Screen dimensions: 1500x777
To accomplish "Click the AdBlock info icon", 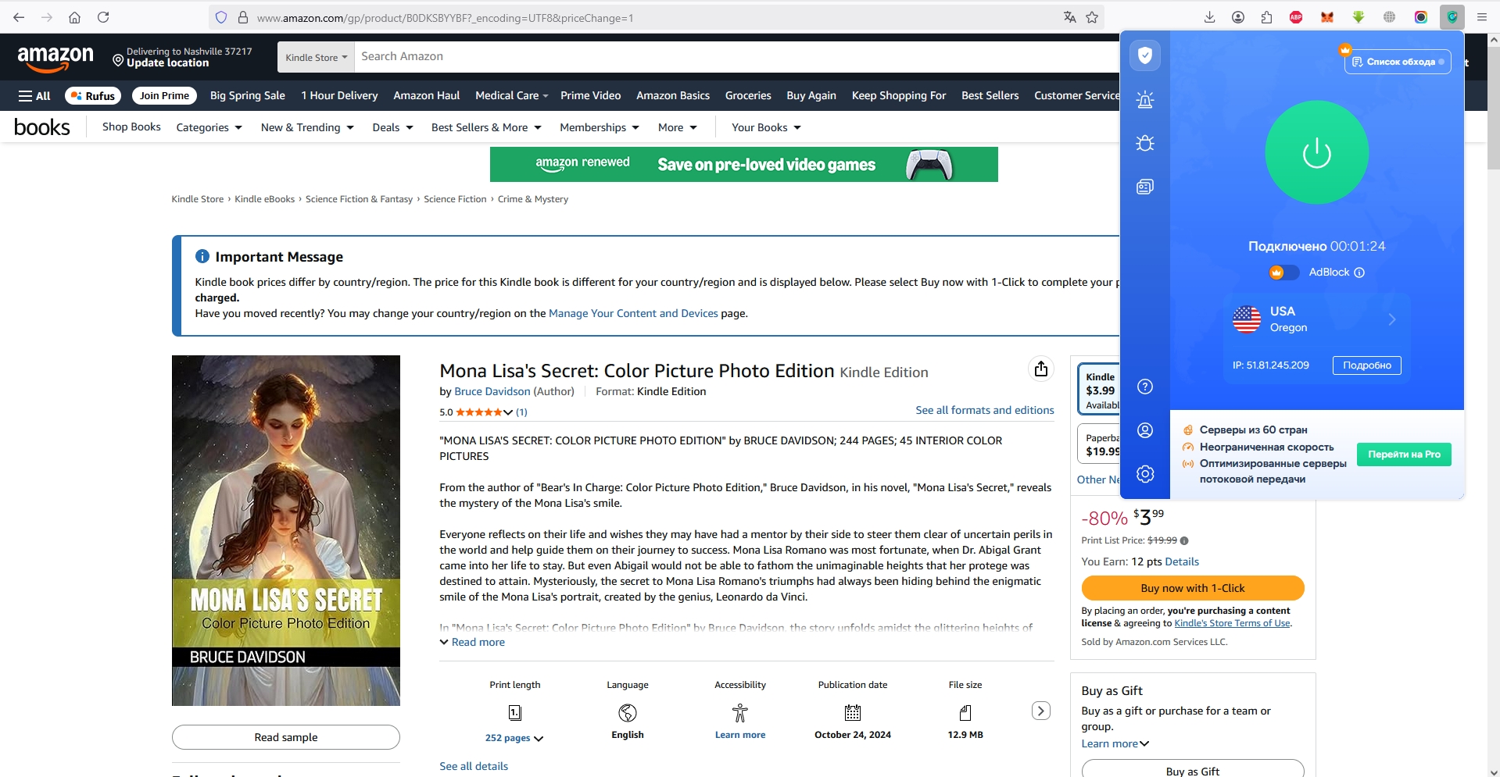I will pyautogui.click(x=1359, y=273).
